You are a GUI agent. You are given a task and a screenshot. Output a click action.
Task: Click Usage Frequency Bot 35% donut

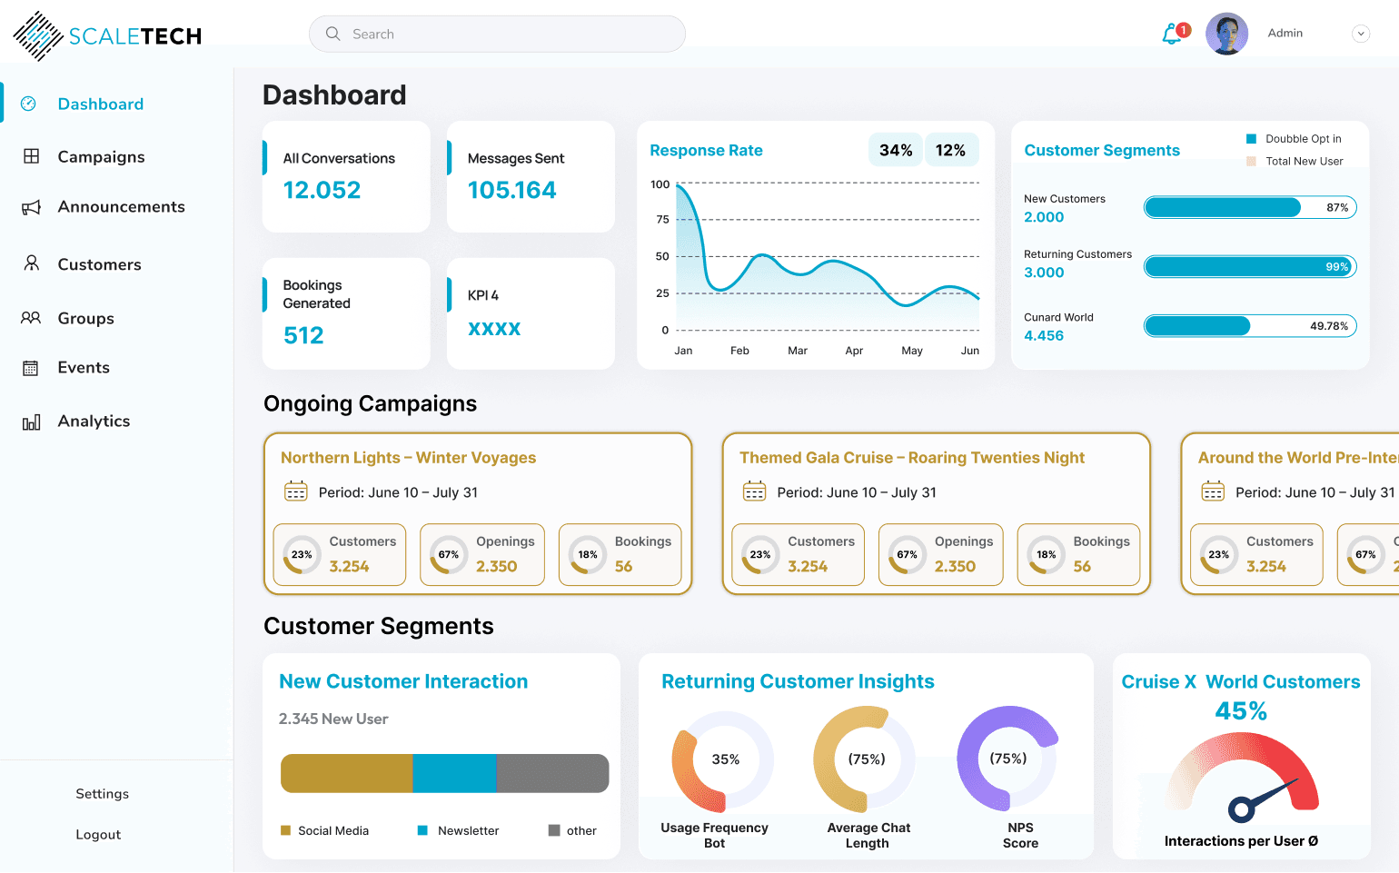click(x=724, y=760)
